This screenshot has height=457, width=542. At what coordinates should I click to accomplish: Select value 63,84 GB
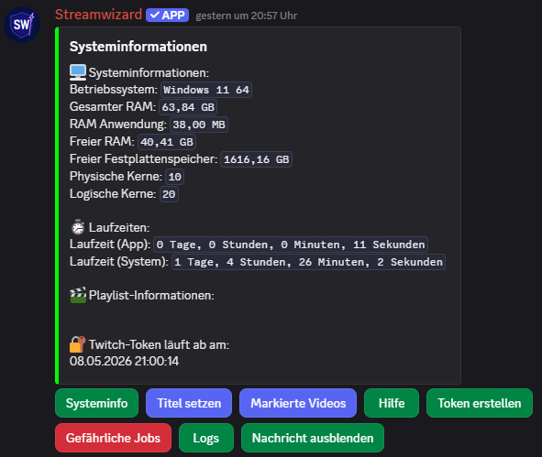point(188,107)
